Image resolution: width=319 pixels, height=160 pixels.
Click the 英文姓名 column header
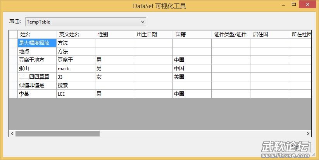[x=76, y=35]
